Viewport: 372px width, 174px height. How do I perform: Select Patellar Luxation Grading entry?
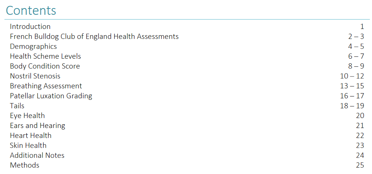click(51, 96)
